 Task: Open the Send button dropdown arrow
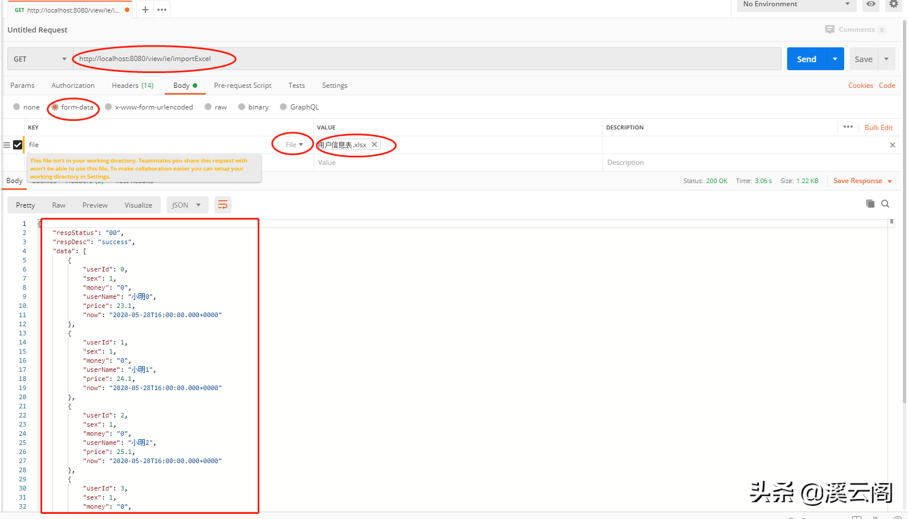tap(835, 59)
